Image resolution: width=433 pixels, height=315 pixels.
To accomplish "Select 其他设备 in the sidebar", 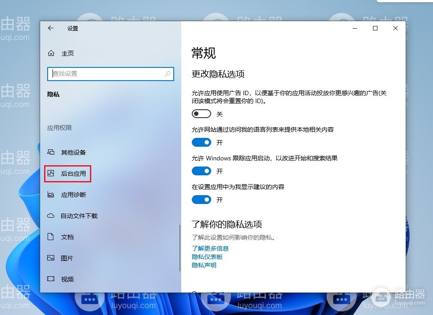I will pos(74,152).
